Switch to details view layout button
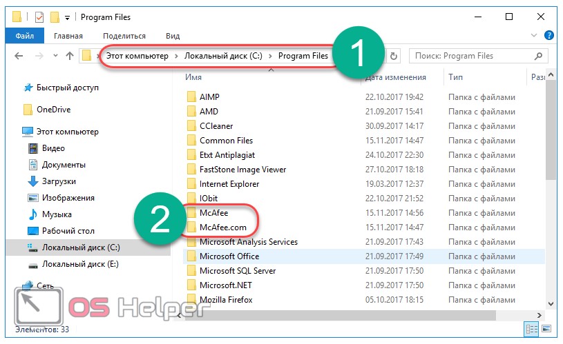This screenshot has width=563, height=344. pos(530,330)
